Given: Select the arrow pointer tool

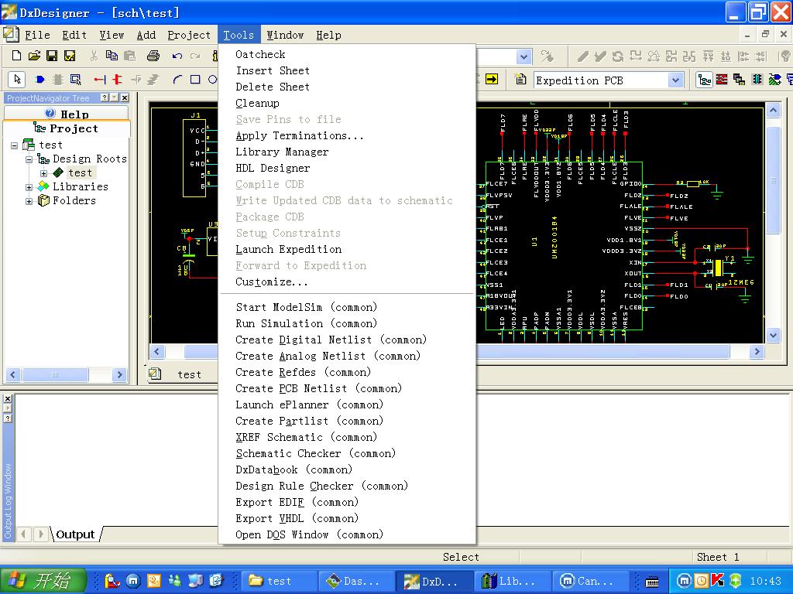Looking at the screenshot, I should point(17,80).
